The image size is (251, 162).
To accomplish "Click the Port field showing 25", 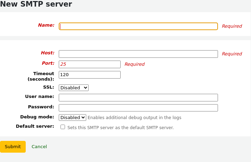I will [89, 64].
